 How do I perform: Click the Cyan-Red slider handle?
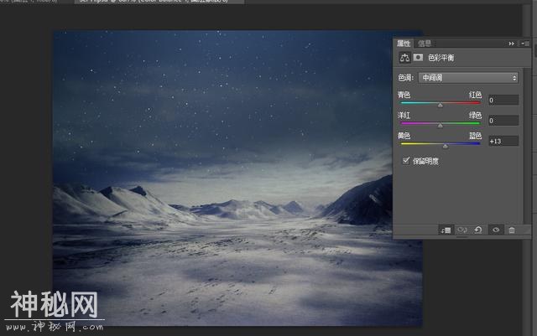click(441, 105)
